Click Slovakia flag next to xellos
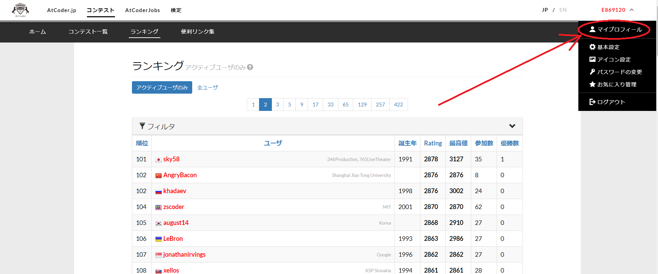 click(159, 271)
